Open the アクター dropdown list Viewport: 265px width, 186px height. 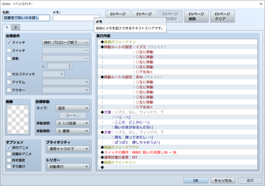[x=66, y=90]
